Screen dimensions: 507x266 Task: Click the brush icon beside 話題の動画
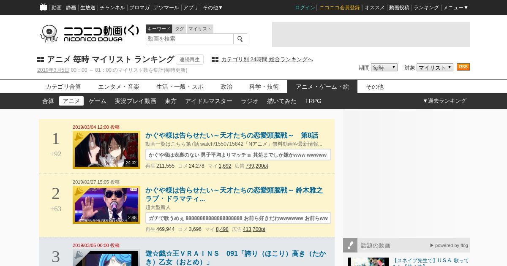click(350, 245)
